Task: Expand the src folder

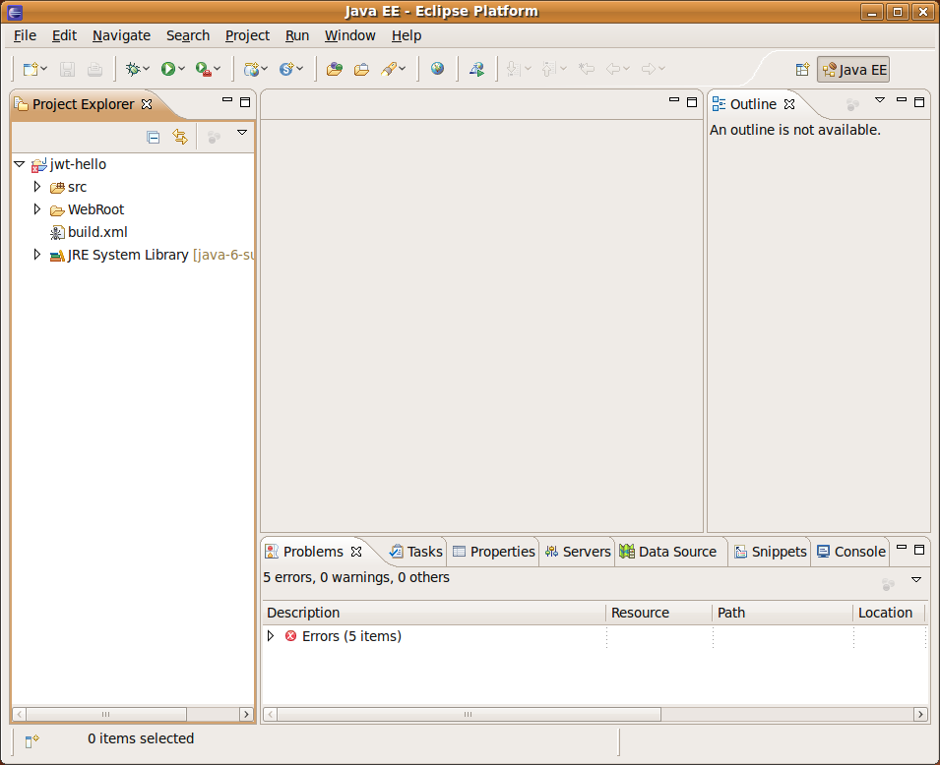Action: coord(37,187)
